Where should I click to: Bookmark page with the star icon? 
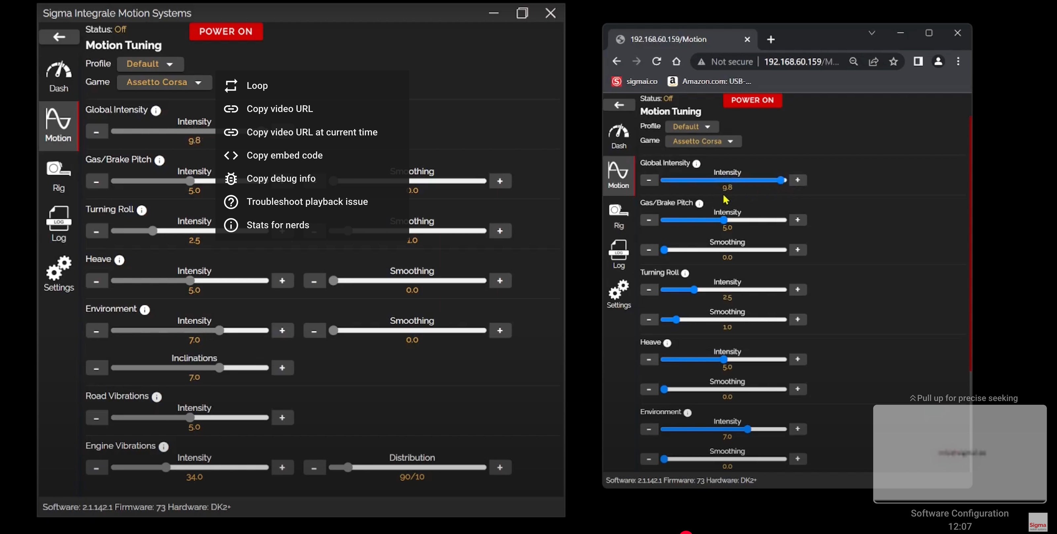coord(893,61)
